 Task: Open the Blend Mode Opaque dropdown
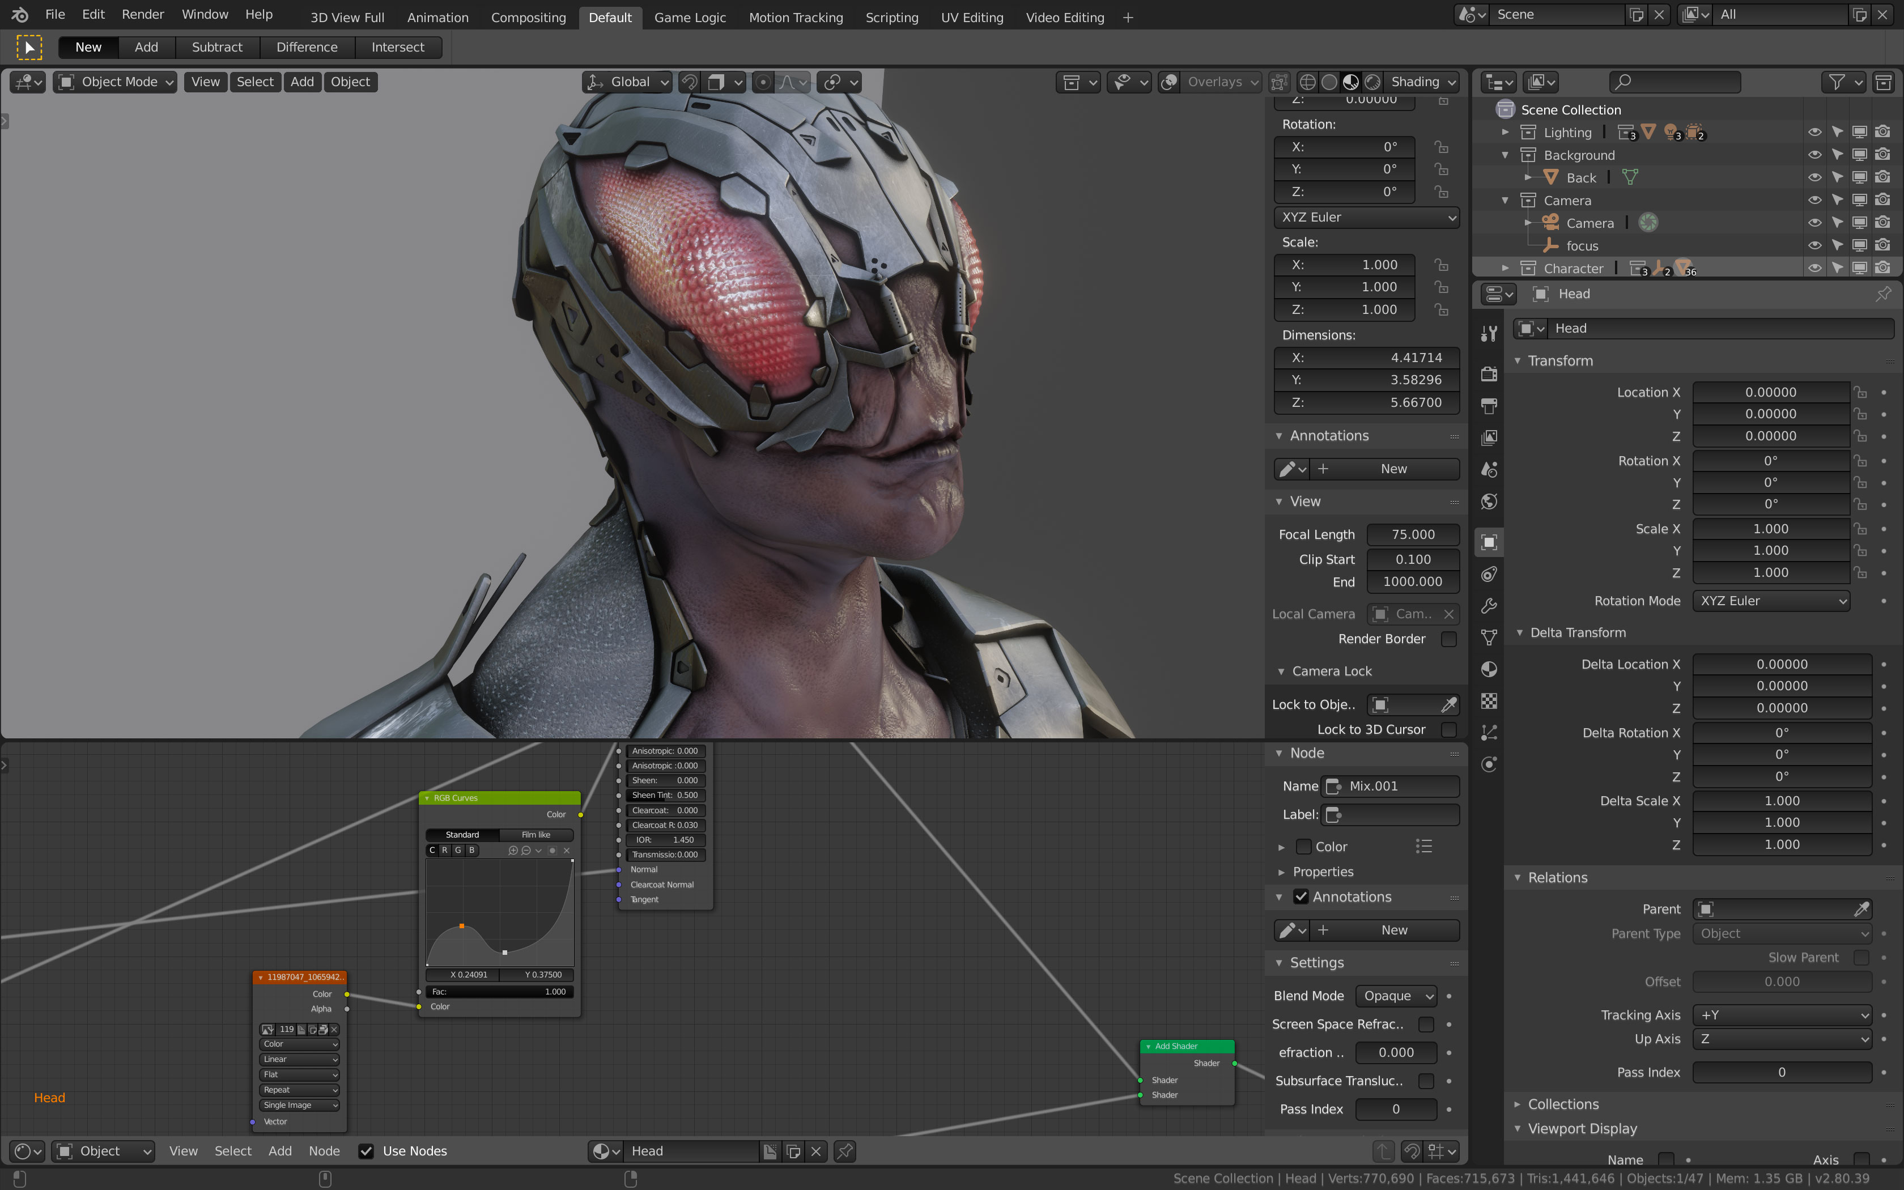point(1396,996)
